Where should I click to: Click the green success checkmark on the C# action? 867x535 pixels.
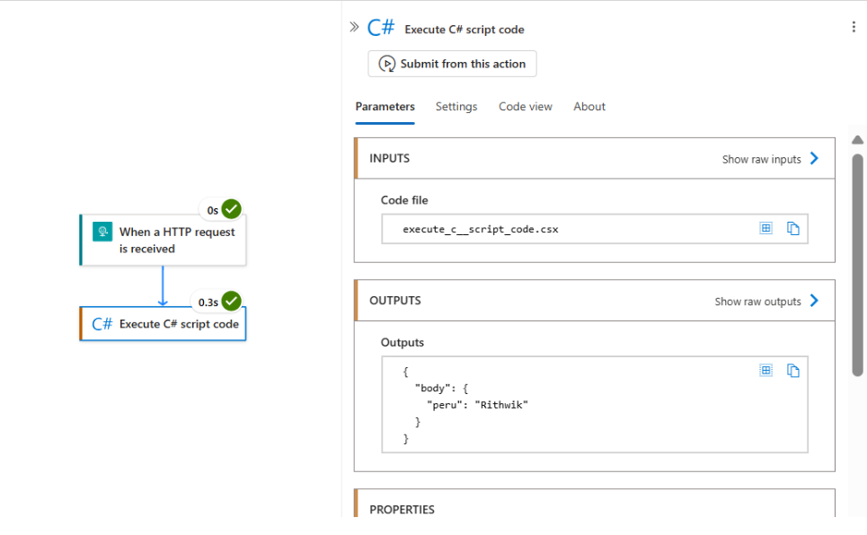coord(232,301)
